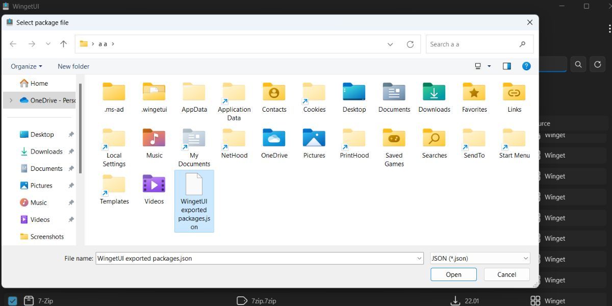
Task: Select the Saved Games folder
Action: click(x=394, y=148)
